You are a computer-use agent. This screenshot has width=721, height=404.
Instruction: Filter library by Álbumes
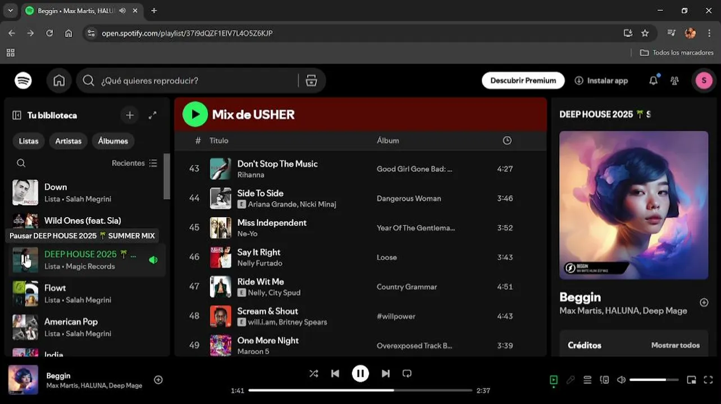click(x=113, y=141)
